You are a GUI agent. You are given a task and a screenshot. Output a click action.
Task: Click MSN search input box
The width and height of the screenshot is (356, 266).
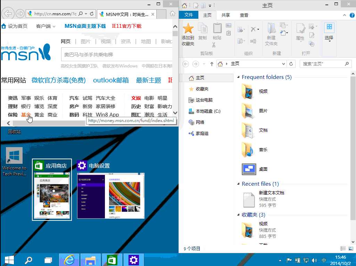(x=117, y=54)
